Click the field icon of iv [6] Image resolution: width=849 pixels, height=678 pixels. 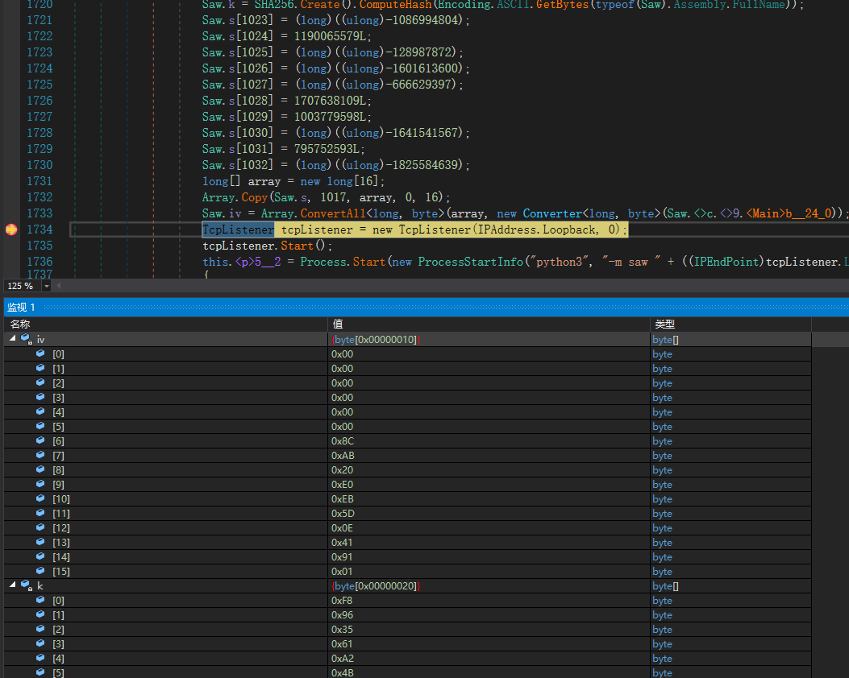40,440
